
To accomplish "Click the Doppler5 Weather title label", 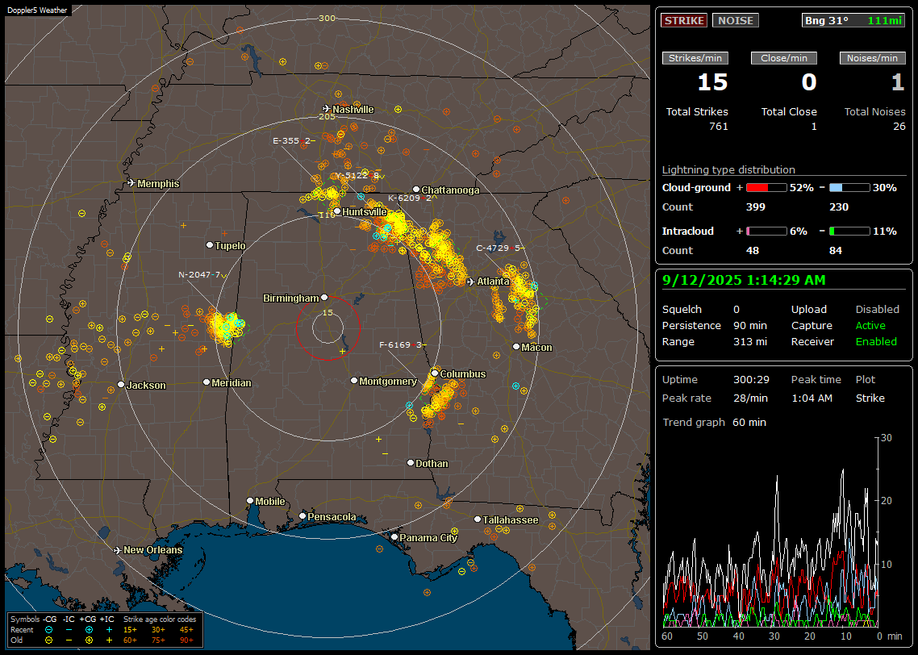I will pyautogui.click(x=37, y=10).
